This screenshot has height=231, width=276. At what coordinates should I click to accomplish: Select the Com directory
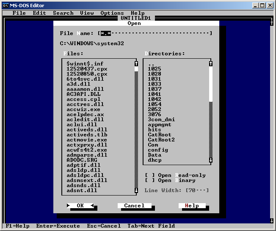(153, 145)
